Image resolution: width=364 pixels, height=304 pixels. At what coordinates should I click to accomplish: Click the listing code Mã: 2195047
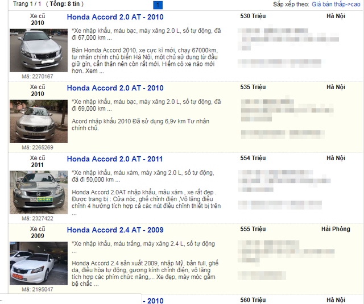tap(38, 289)
